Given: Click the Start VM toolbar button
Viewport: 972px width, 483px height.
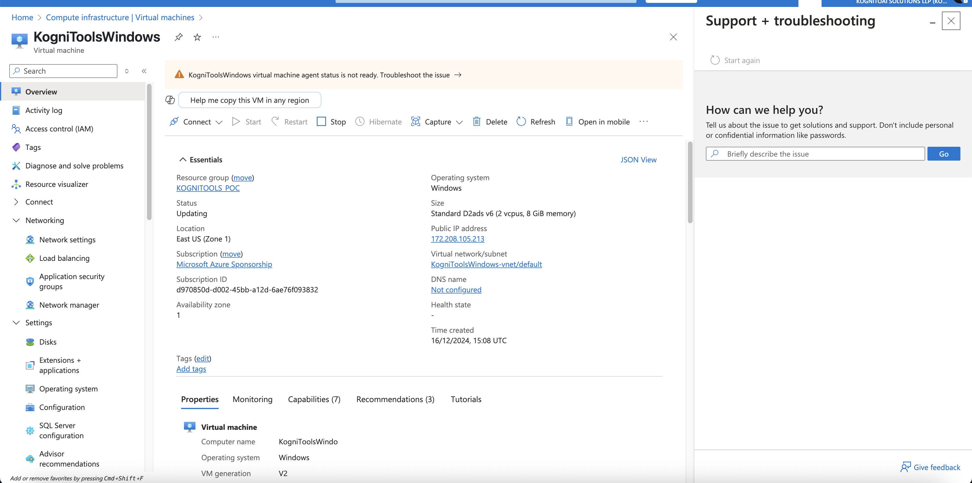Looking at the screenshot, I should pos(246,122).
